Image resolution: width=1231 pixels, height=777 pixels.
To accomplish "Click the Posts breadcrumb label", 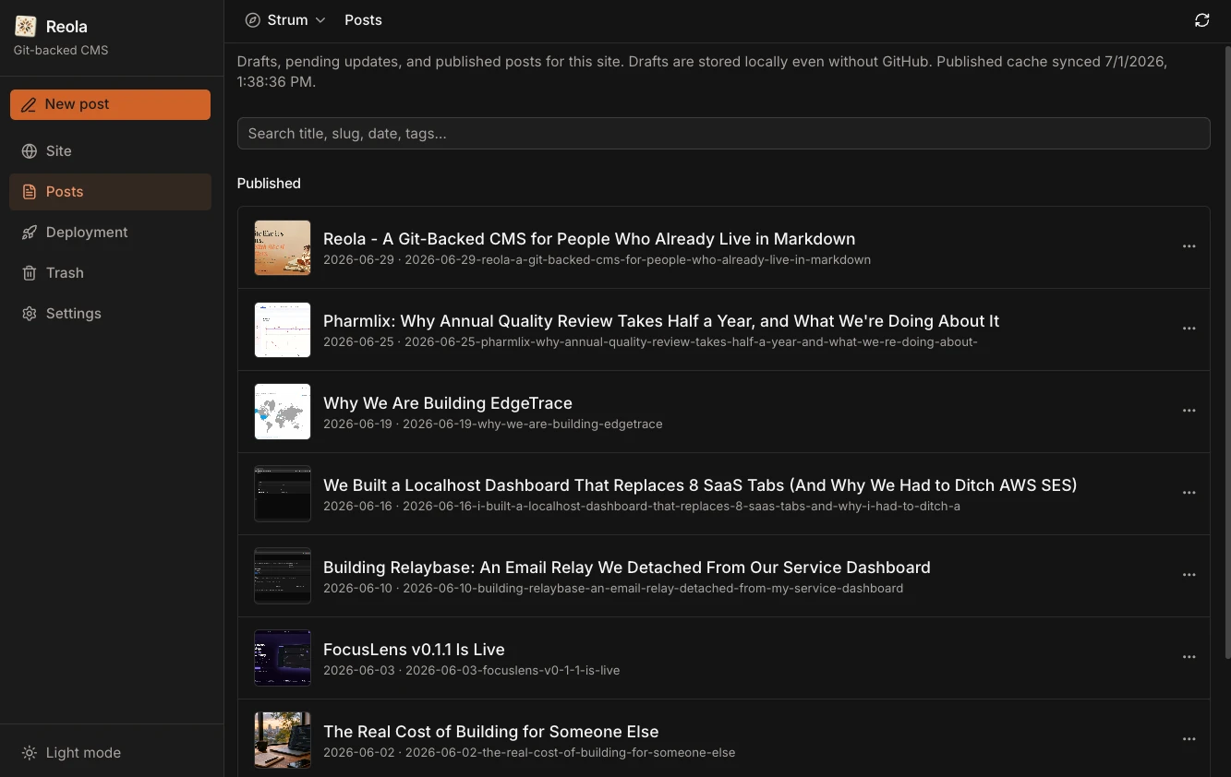I will pos(363,20).
